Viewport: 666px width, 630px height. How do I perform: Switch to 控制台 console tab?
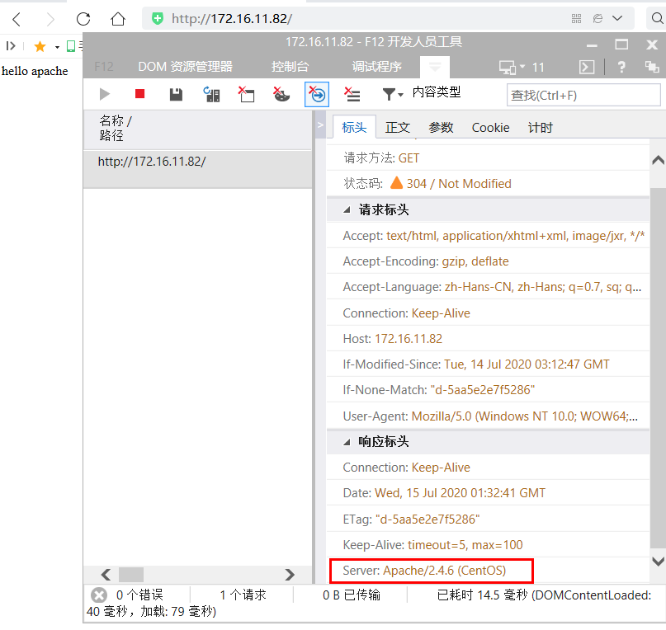pyautogui.click(x=290, y=67)
